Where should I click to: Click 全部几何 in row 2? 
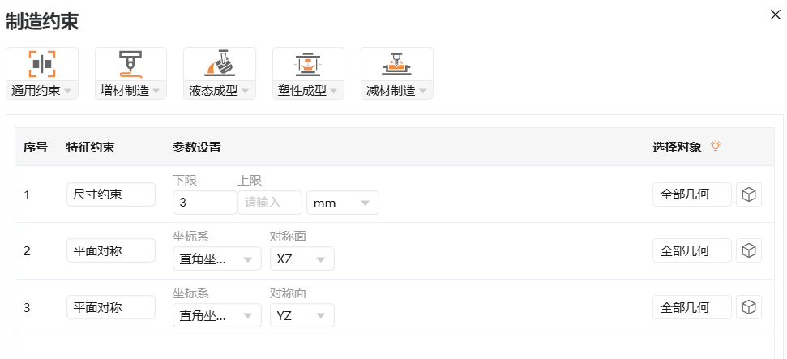point(692,250)
